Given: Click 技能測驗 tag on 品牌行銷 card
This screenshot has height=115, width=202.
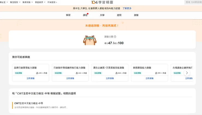Looking at the screenshot, I should point(18,73).
